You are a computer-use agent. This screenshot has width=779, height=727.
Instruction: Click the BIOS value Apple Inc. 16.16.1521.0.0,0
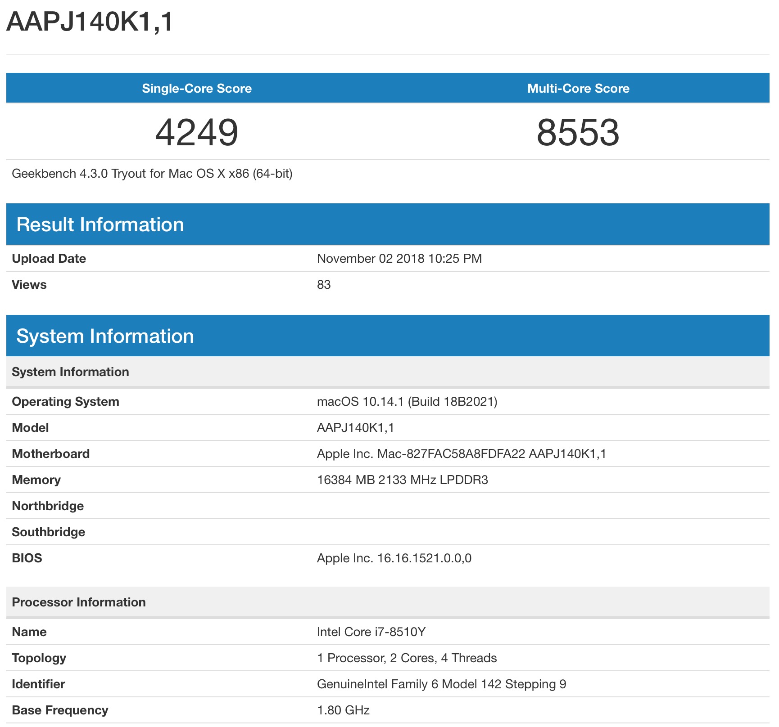pyautogui.click(x=394, y=558)
